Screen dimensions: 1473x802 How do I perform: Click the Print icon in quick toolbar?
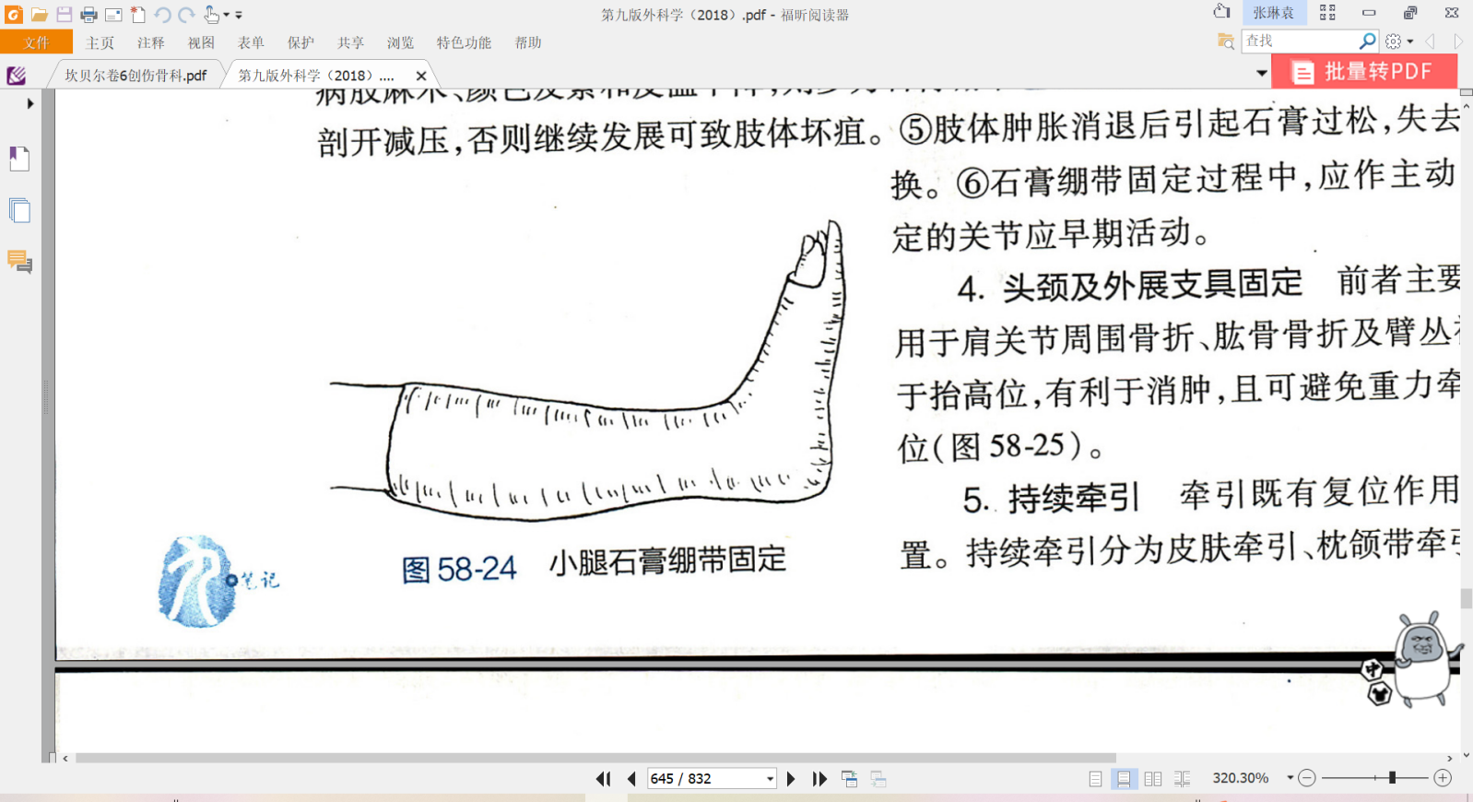point(88,15)
